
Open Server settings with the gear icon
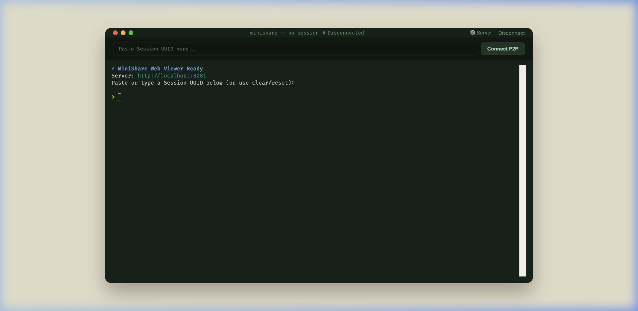(481, 33)
